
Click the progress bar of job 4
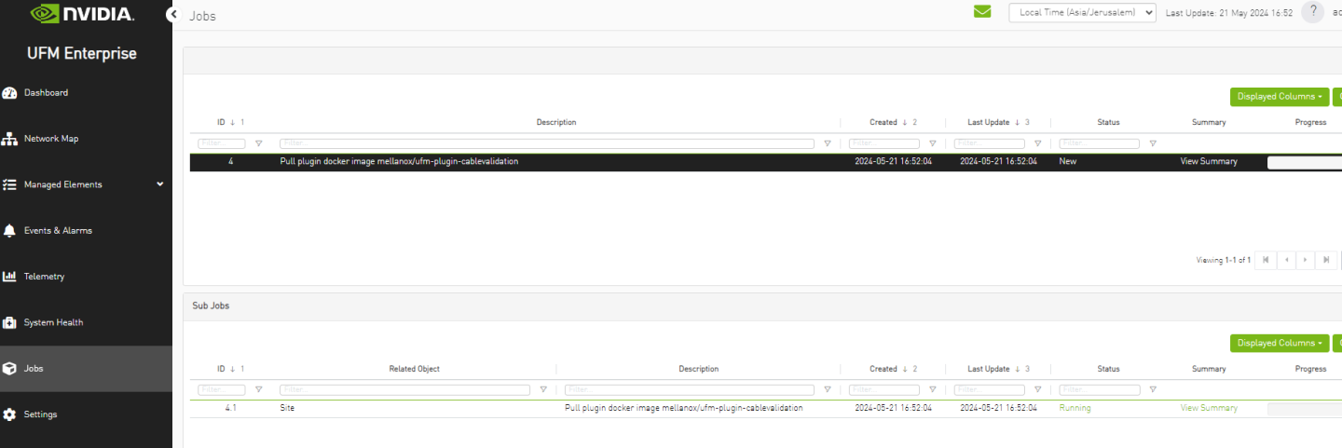coord(1305,163)
